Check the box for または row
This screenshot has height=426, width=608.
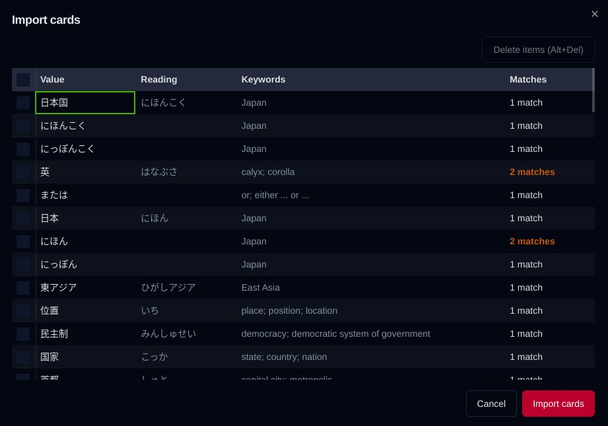[23, 195]
